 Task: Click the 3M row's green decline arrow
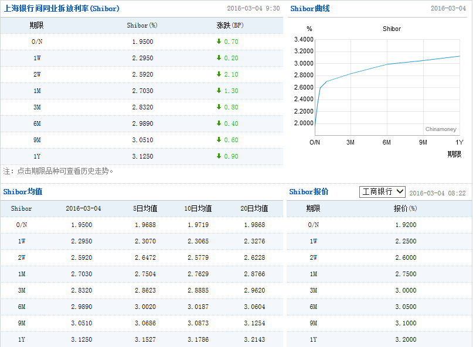tap(219, 107)
